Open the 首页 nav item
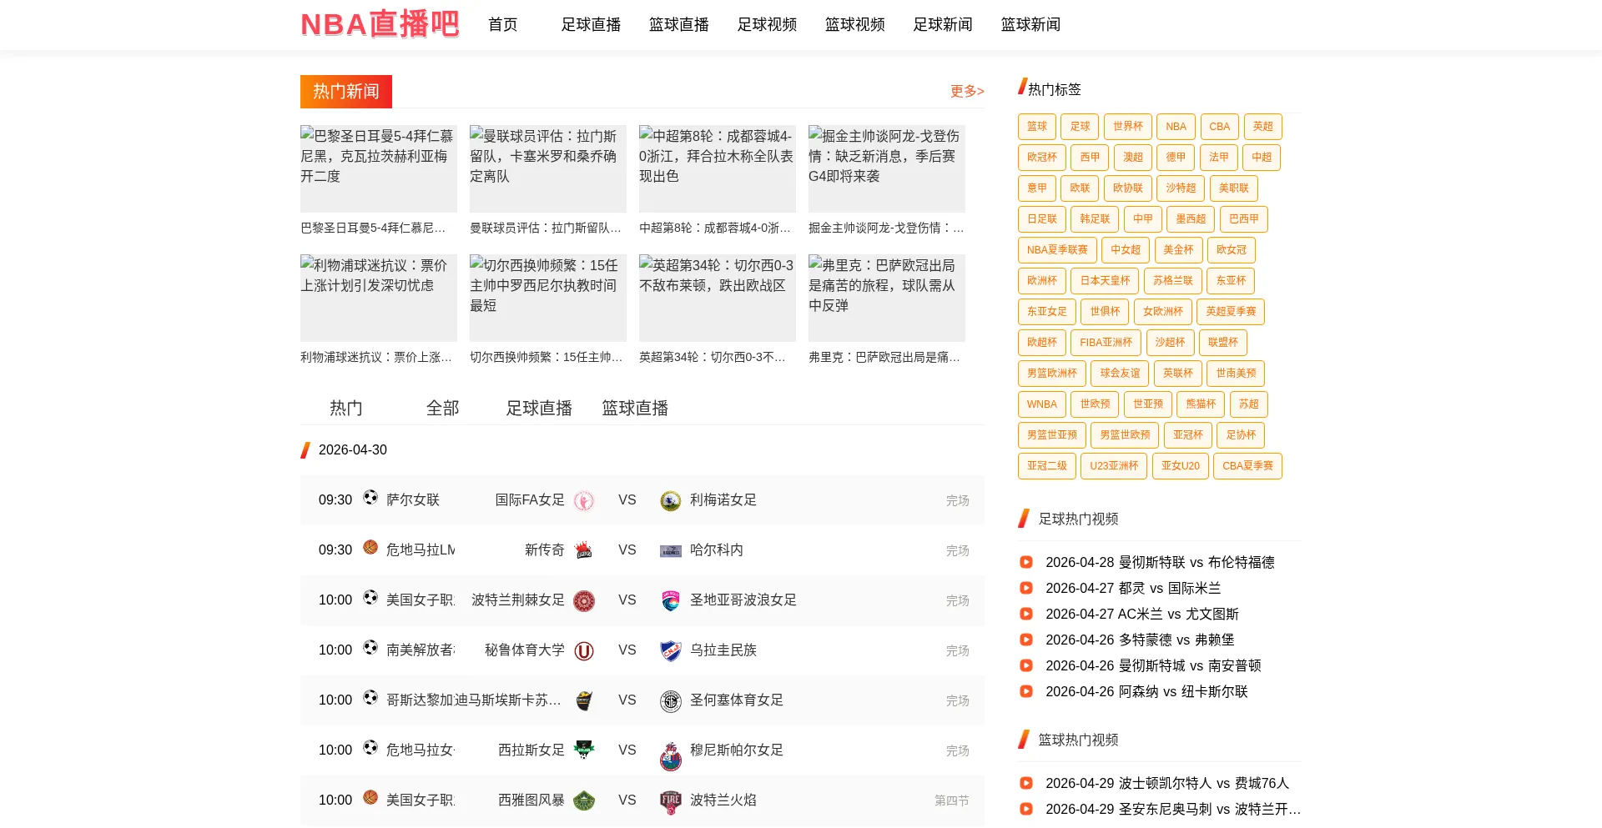 (503, 24)
